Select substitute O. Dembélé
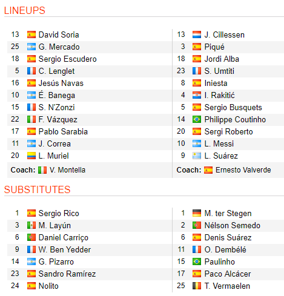 tap(225, 249)
